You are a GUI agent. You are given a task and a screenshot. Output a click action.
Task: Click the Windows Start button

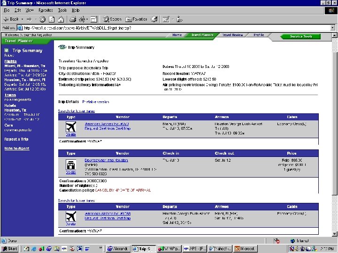pyautogui.click(x=9, y=249)
